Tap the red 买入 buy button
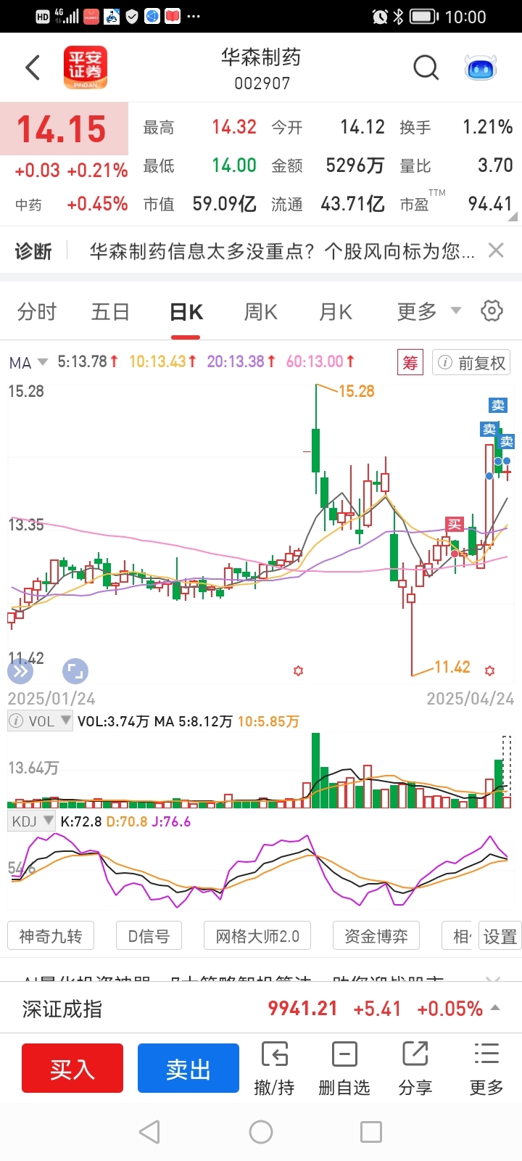 point(72,1068)
